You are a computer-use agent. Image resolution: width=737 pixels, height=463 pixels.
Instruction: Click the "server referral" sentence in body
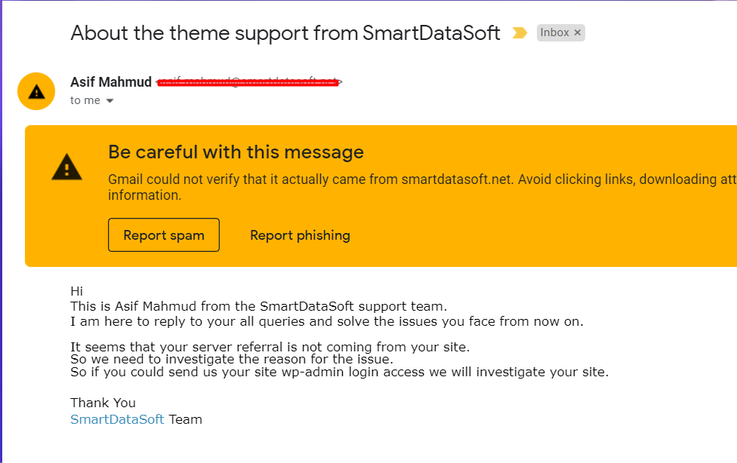[270, 347]
